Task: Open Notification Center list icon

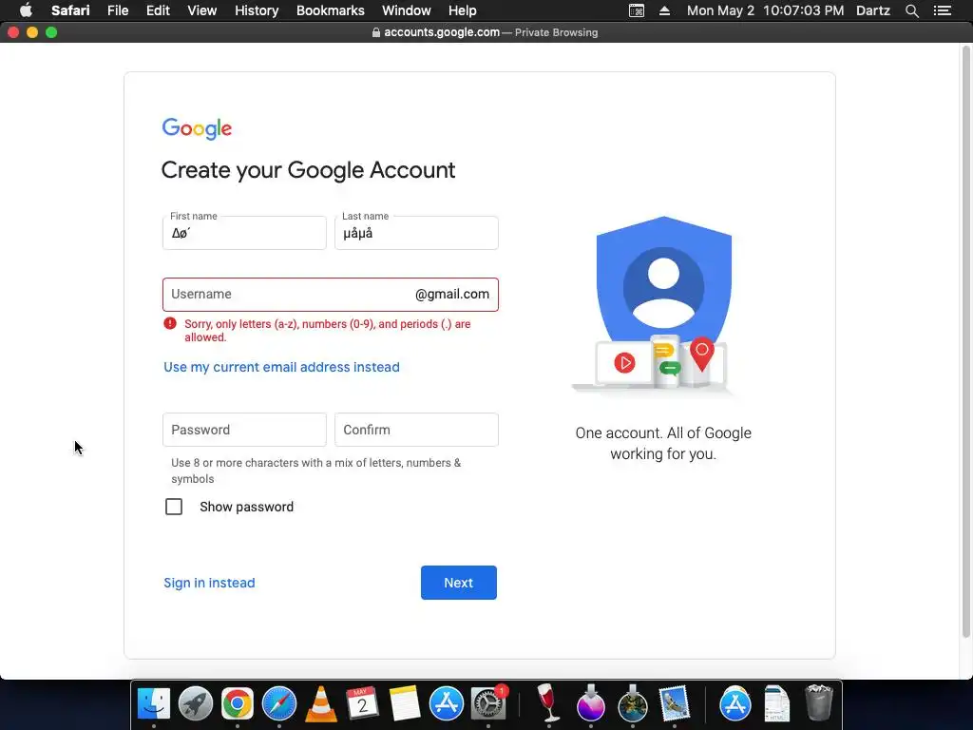Action: (942, 10)
